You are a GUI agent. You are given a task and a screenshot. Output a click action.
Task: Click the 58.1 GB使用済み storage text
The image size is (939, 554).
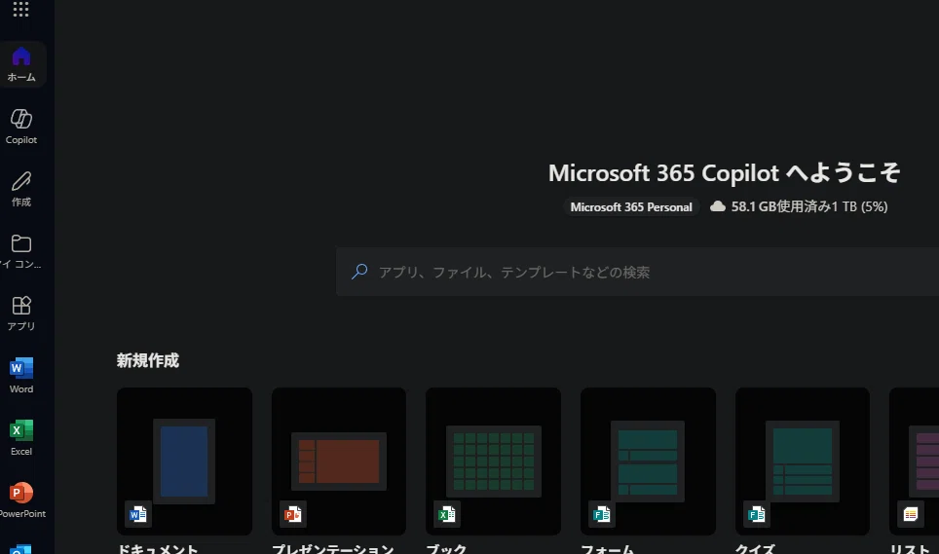point(809,207)
